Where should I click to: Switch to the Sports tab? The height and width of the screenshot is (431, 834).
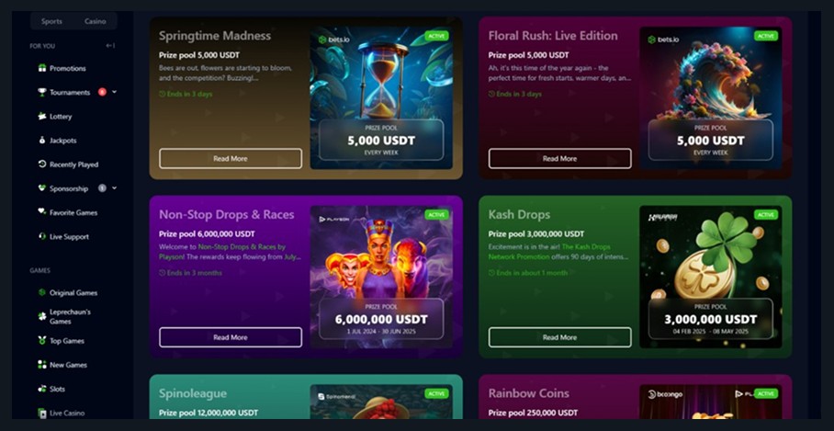tap(51, 21)
